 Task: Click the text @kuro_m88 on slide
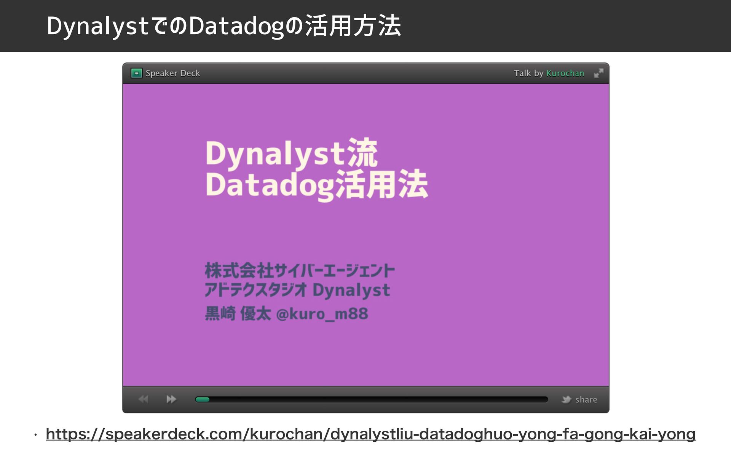coord(322,314)
